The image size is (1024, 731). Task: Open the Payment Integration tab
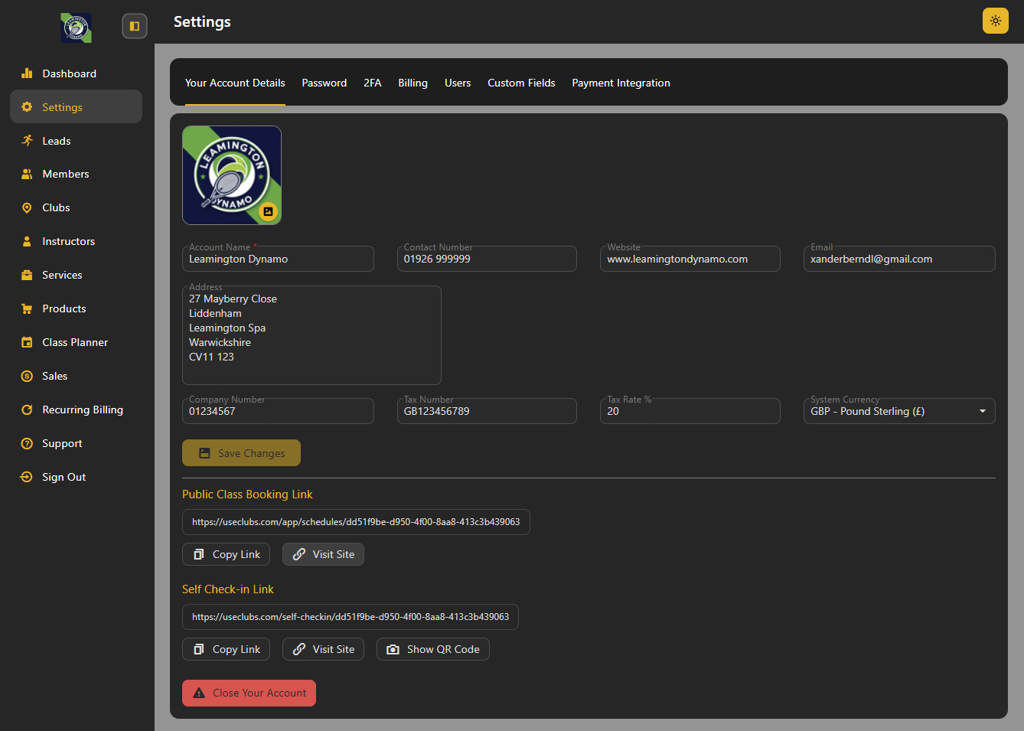(621, 83)
